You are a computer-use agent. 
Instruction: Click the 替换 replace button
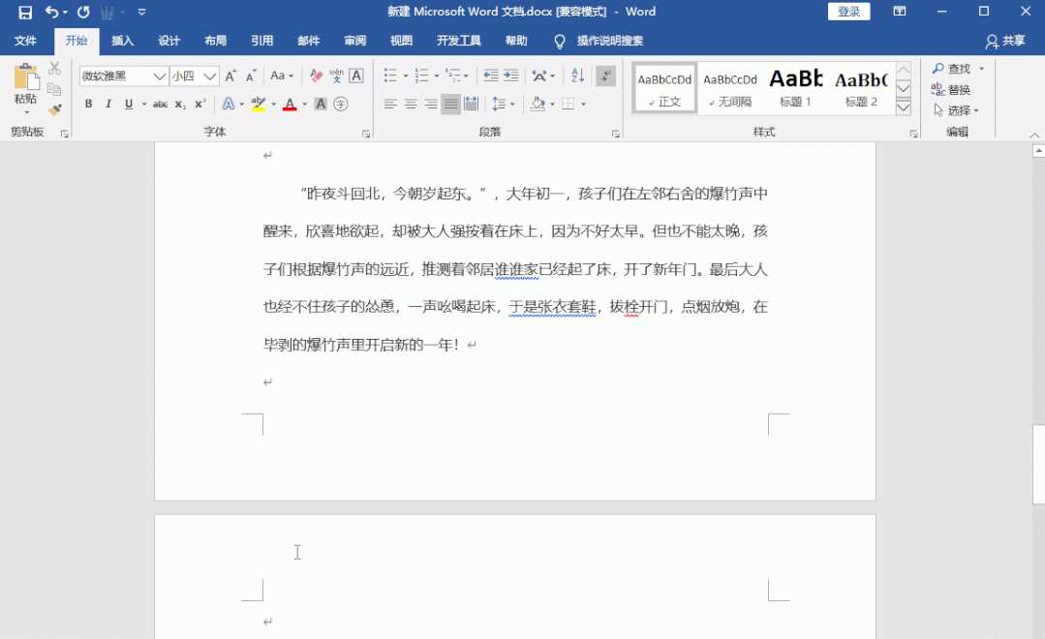(951, 89)
